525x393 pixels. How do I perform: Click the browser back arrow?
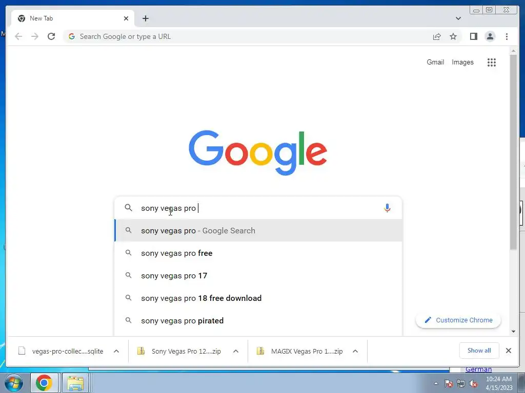[18, 36]
